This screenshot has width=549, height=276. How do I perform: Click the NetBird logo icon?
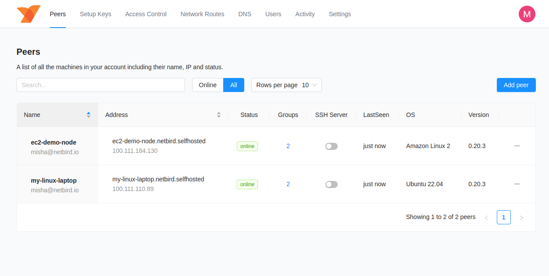[x=29, y=14]
